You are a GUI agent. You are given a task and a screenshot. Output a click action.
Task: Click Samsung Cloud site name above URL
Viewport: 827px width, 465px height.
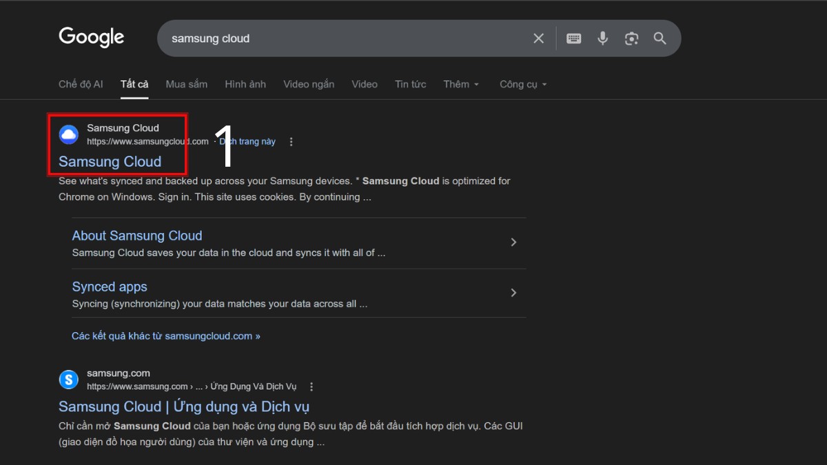[123, 128]
